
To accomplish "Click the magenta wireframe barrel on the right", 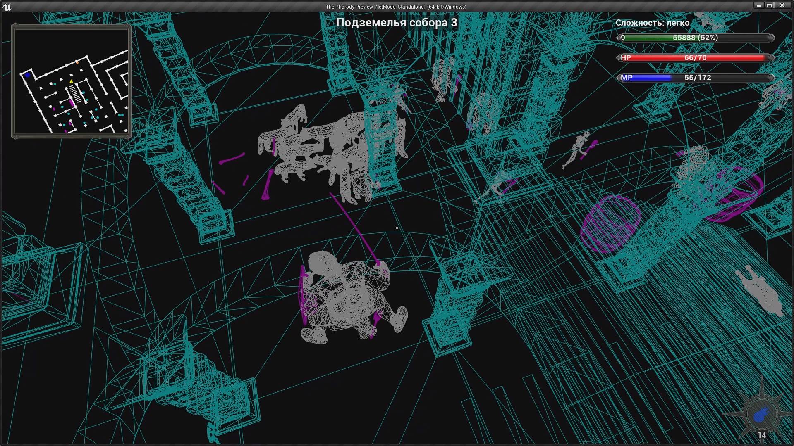I will (x=610, y=224).
